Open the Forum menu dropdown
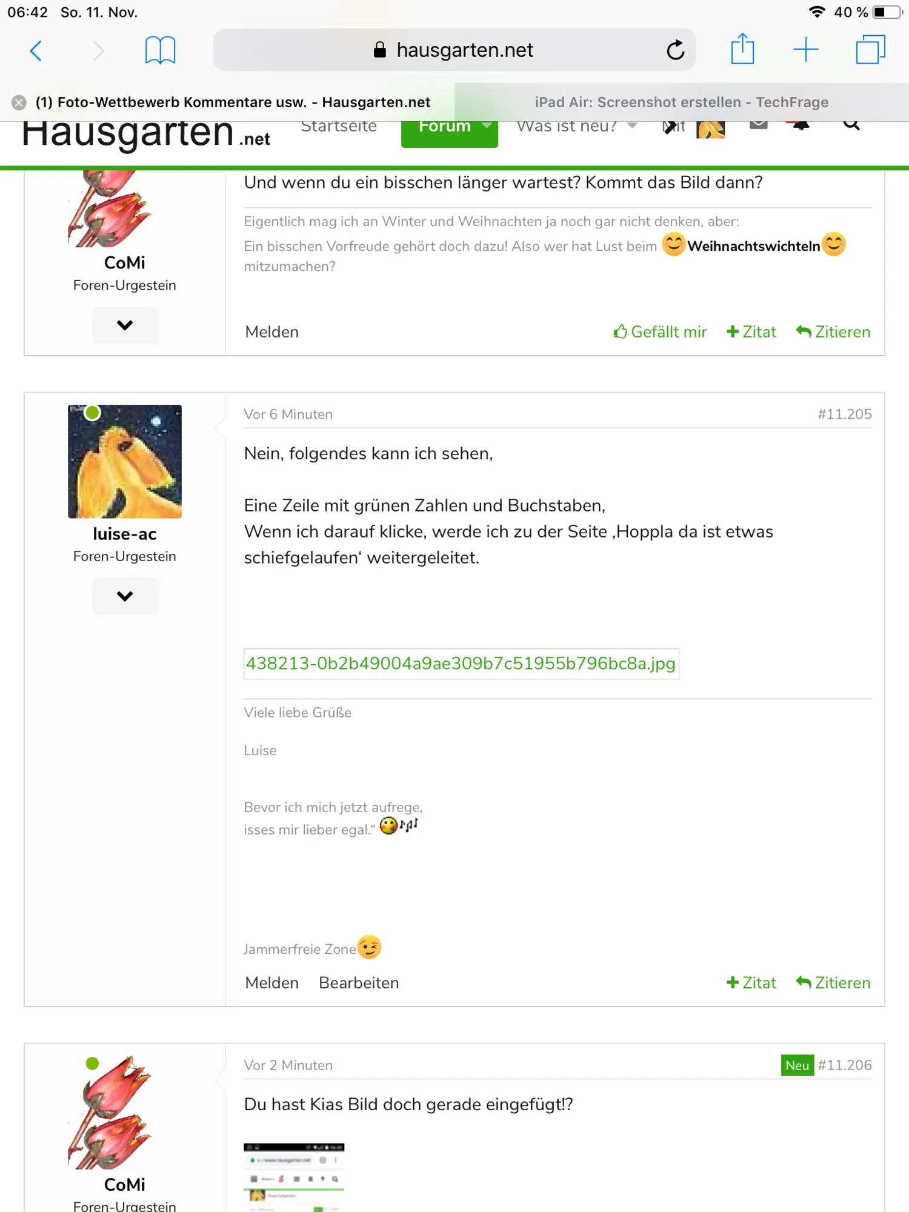This screenshot has height=1212, width=909. 449,128
